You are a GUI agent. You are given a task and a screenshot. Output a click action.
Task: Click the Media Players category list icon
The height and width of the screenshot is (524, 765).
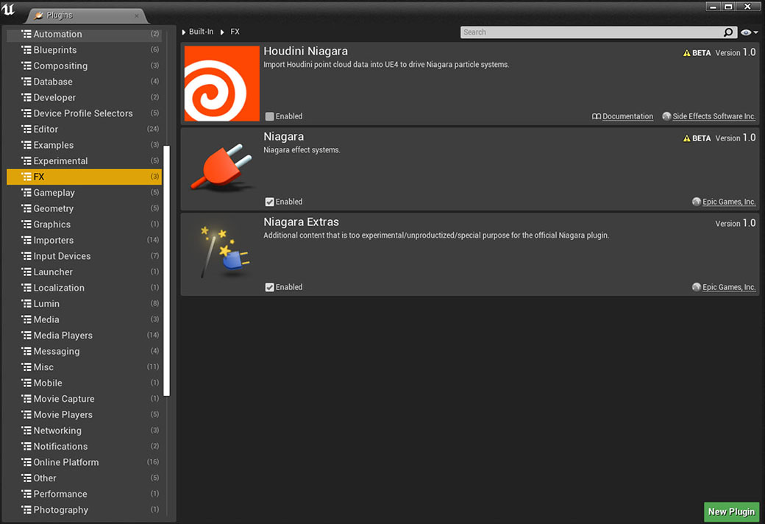pyautogui.click(x=26, y=336)
